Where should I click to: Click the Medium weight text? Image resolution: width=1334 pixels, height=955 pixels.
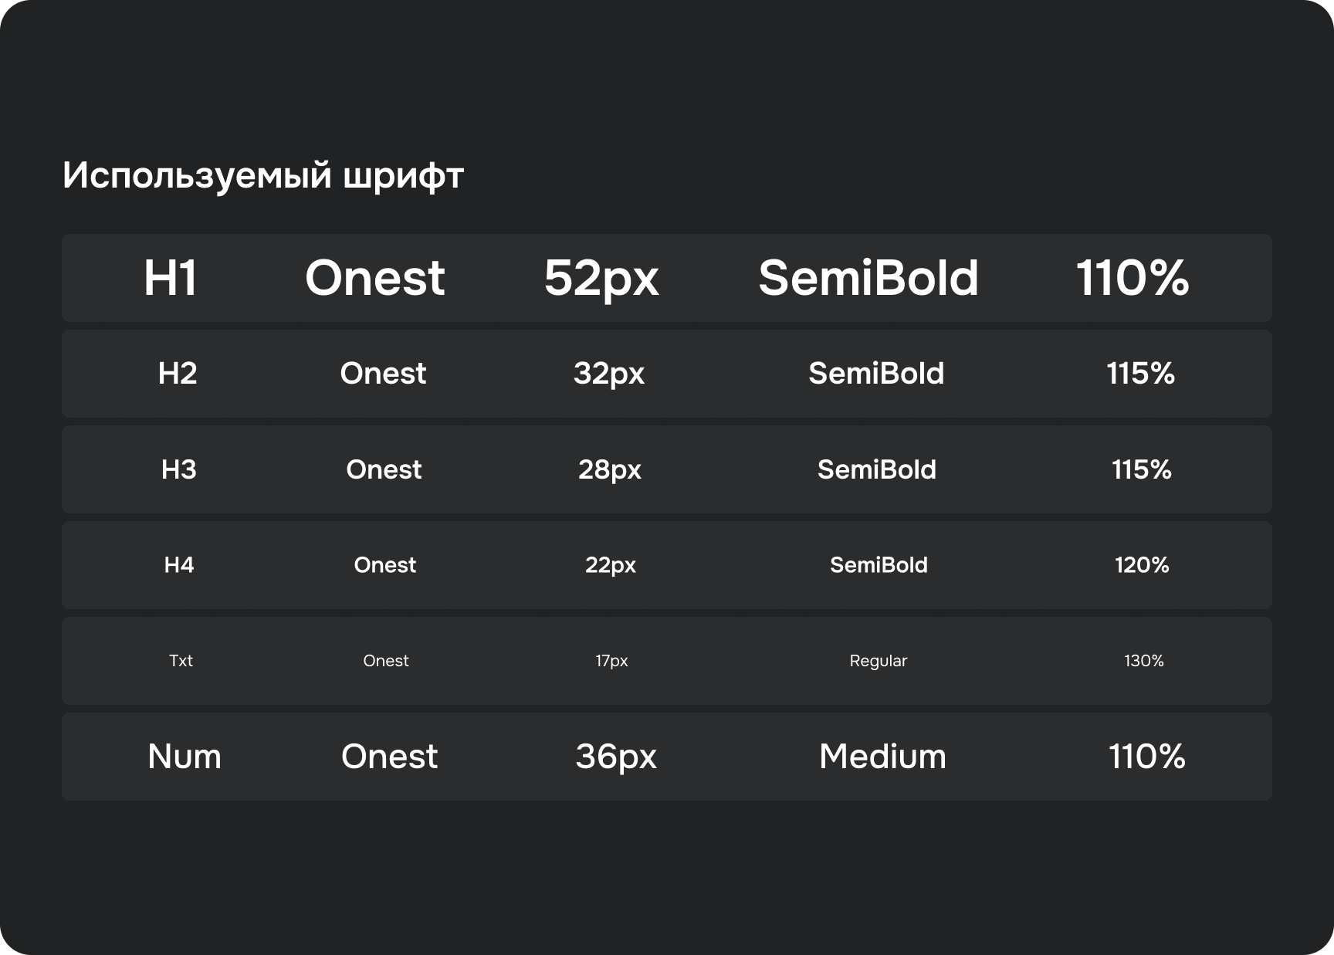point(882,757)
